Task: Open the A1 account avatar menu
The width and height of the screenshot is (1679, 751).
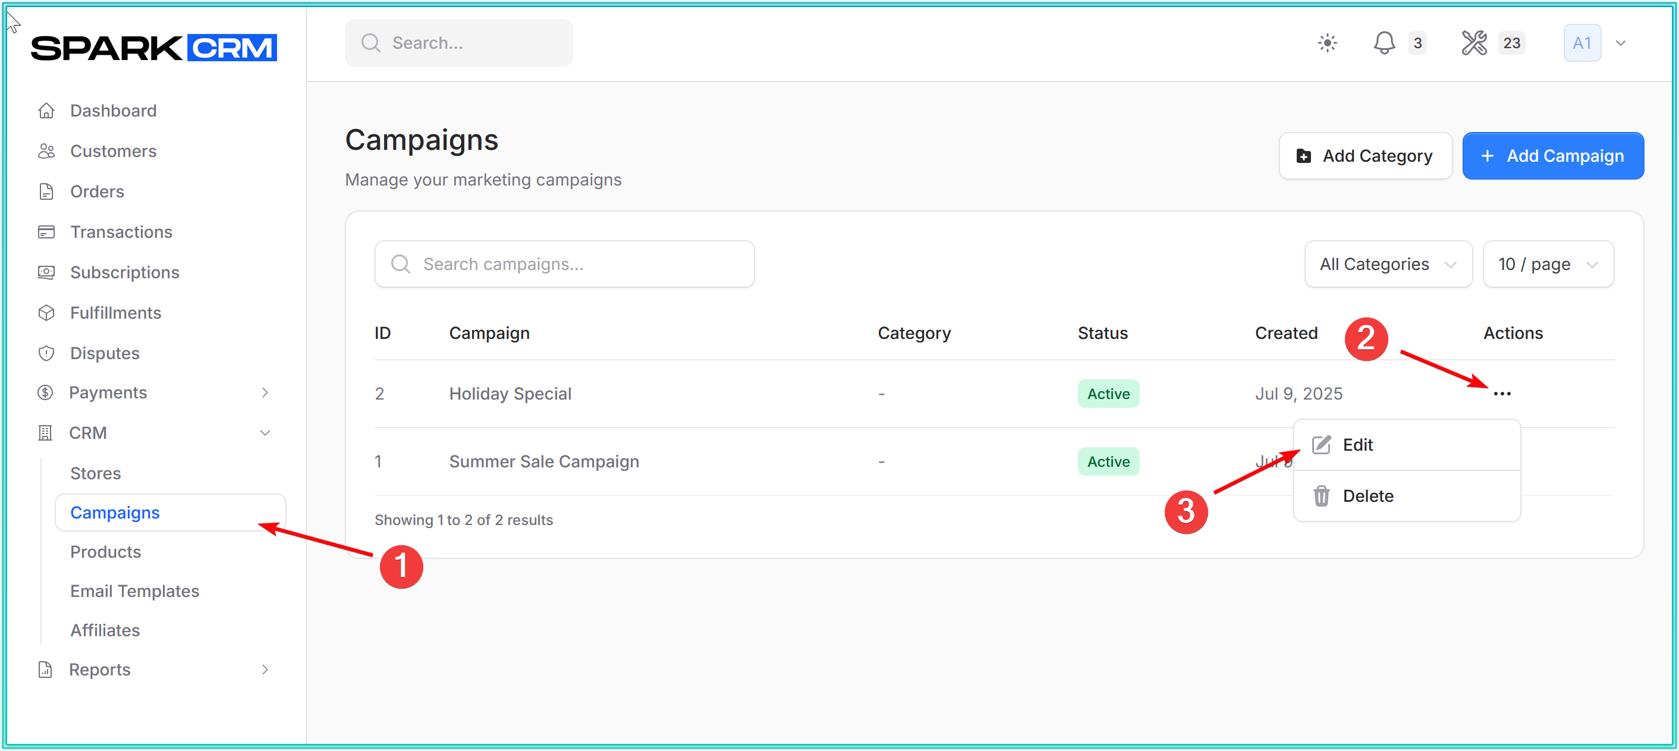Action: pos(1582,43)
